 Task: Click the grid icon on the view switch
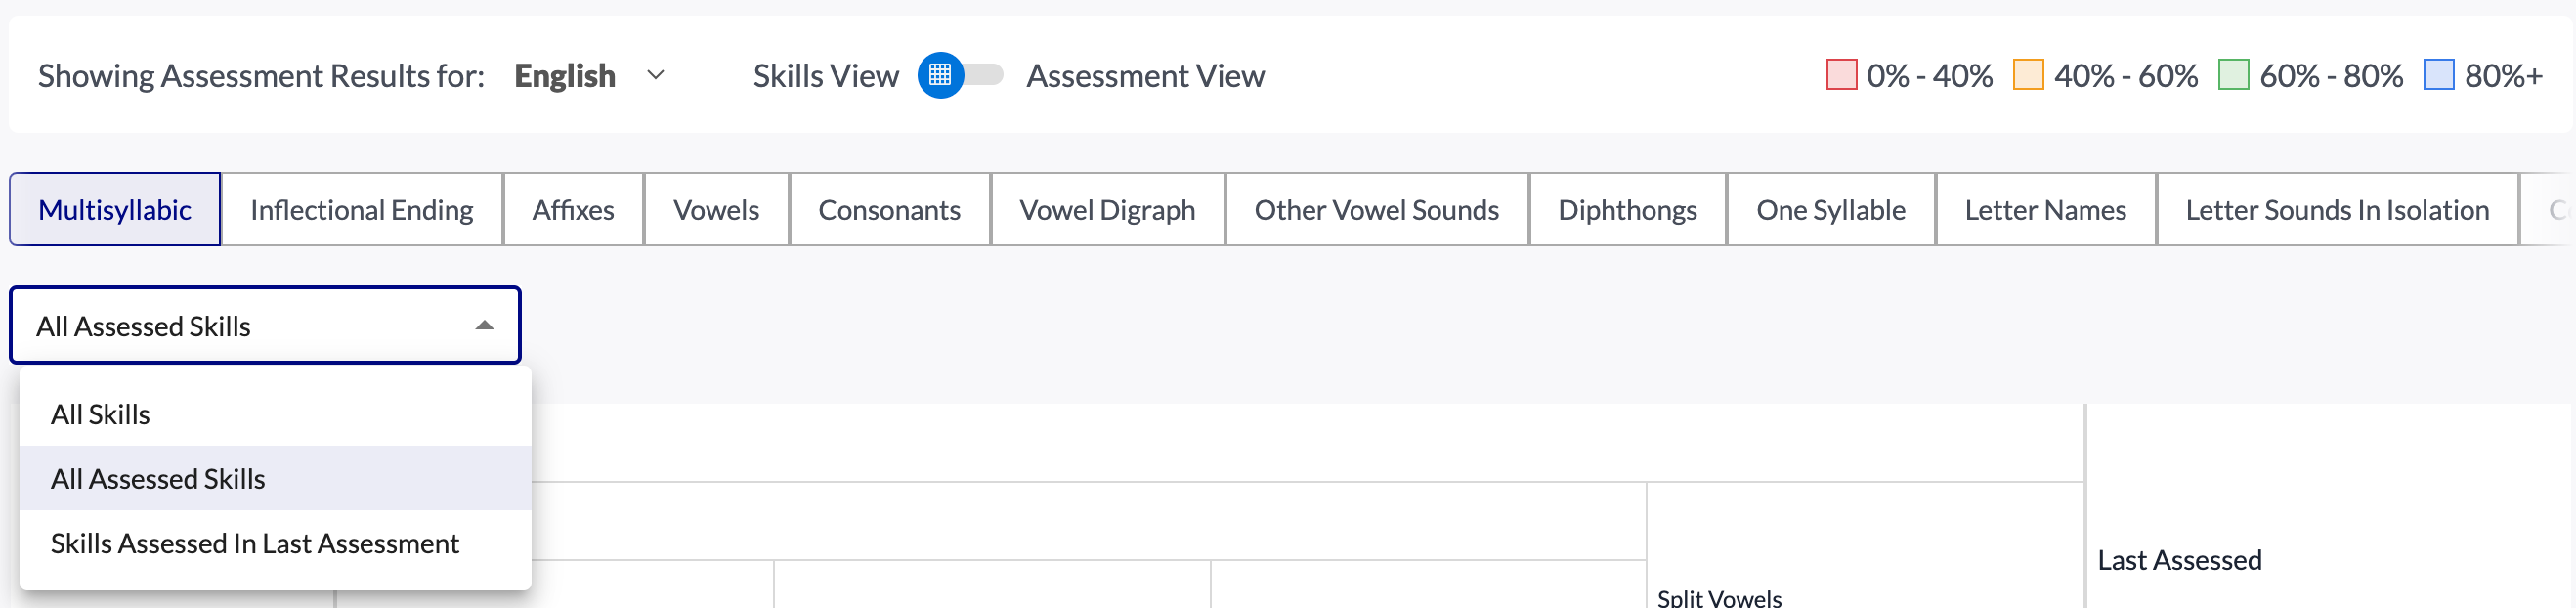(940, 75)
